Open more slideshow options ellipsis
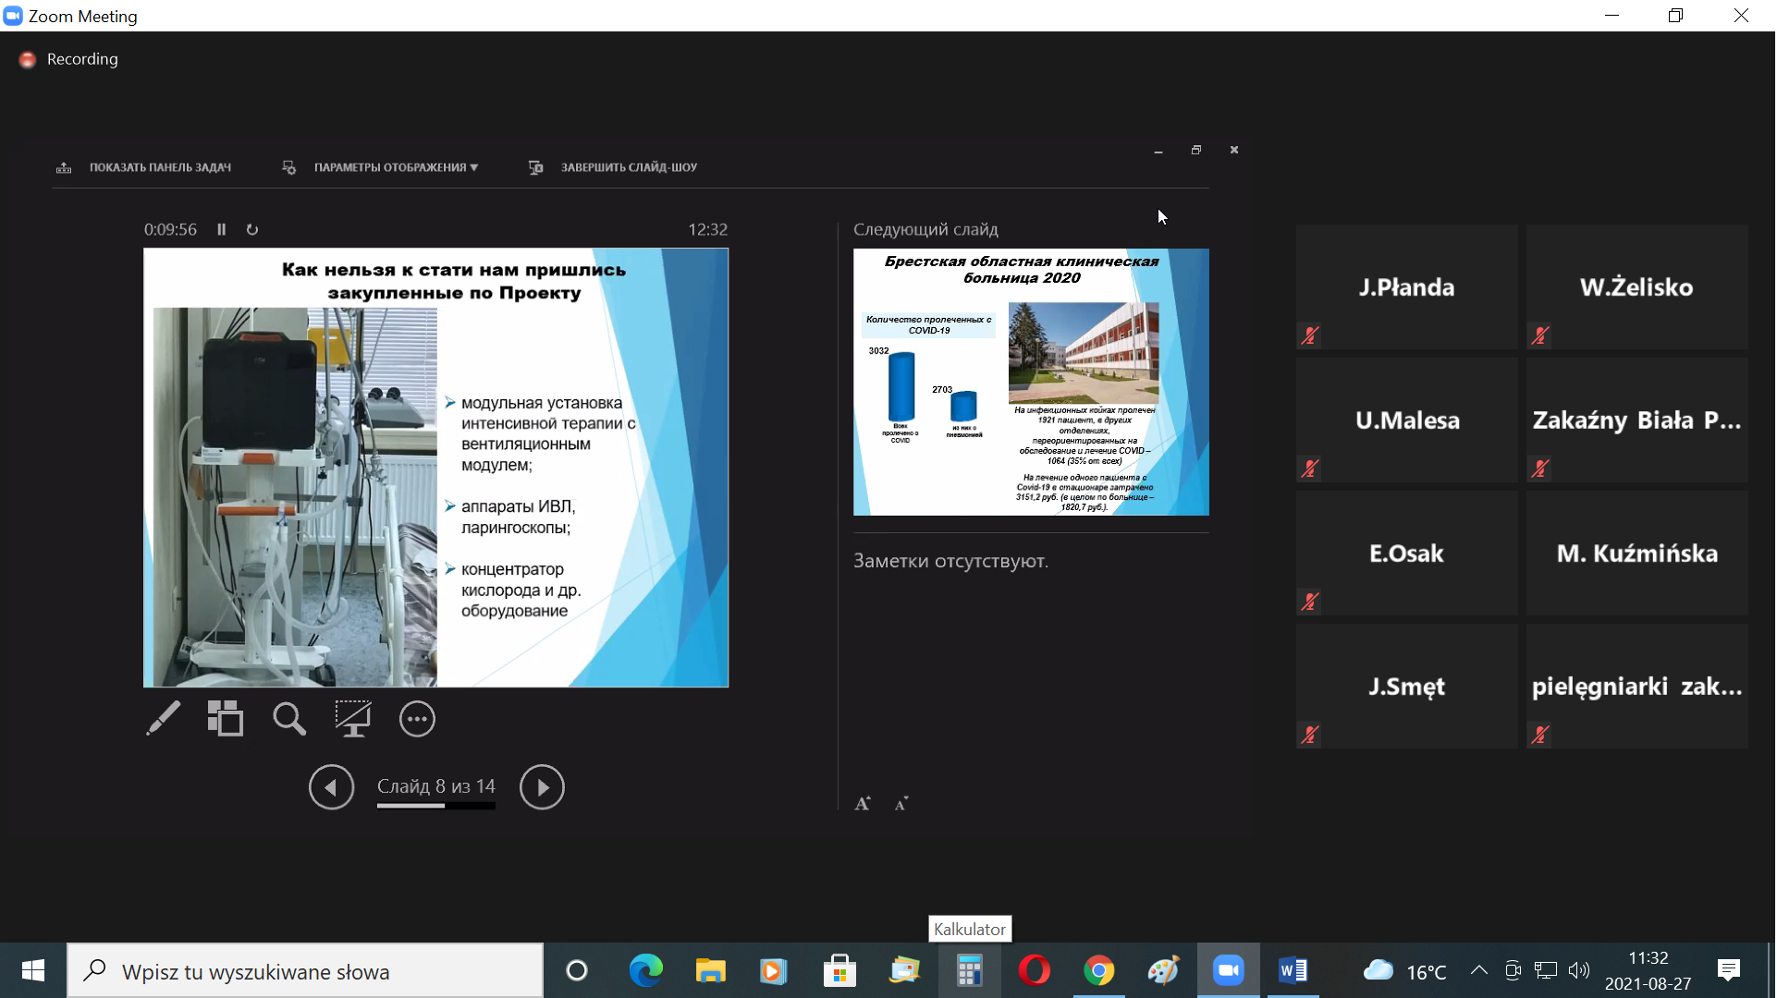 [417, 719]
